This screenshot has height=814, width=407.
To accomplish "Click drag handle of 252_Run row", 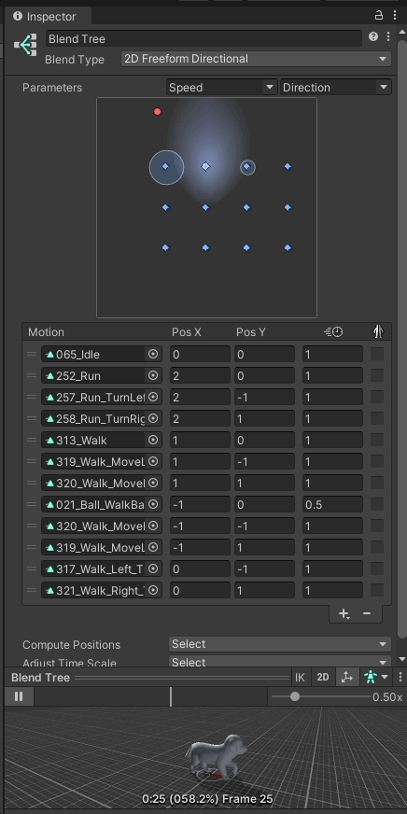I will (32, 375).
